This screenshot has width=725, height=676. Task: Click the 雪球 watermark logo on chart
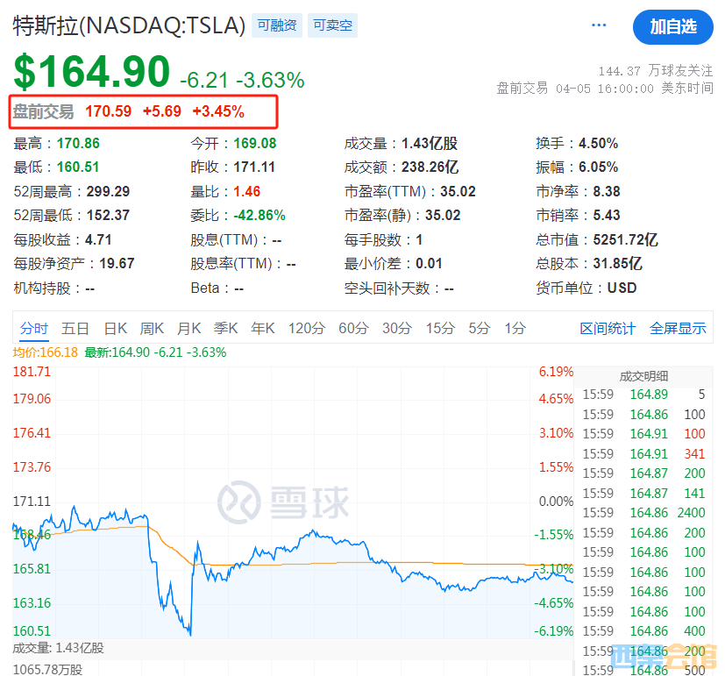point(282,502)
